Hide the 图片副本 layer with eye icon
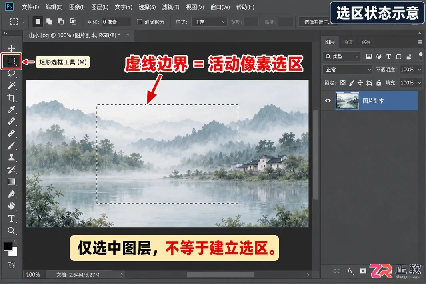The width and height of the screenshot is (426, 284). click(328, 100)
